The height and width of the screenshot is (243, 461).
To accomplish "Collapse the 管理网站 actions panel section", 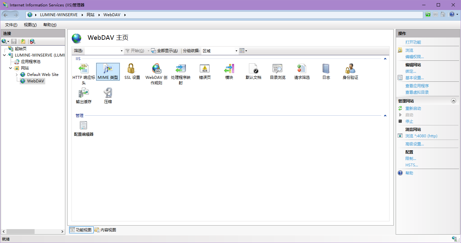I will click(x=453, y=101).
